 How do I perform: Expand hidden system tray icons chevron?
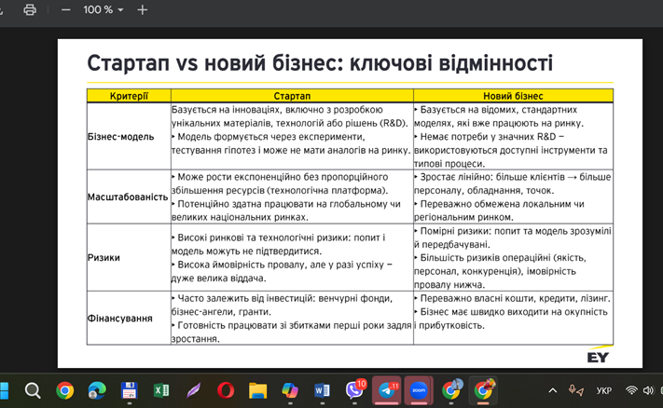point(553,390)
